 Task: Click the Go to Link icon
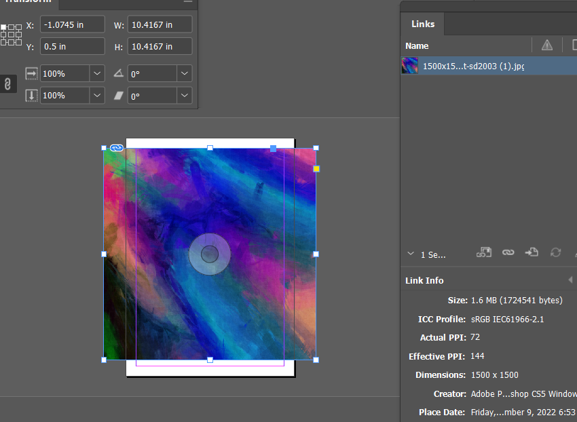point(532,254)
